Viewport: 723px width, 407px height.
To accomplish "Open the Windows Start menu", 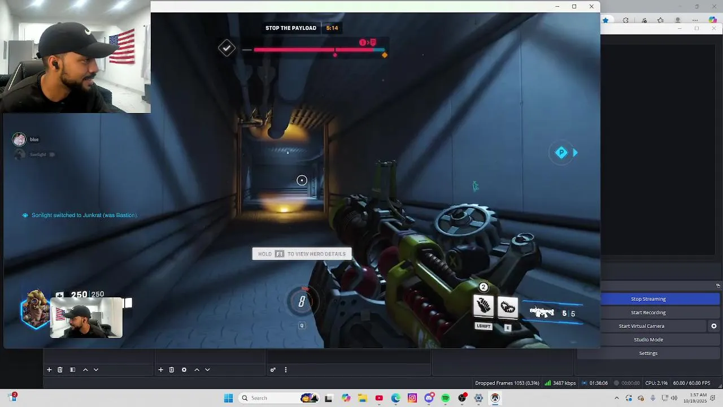I will click(x=228, y=398).
